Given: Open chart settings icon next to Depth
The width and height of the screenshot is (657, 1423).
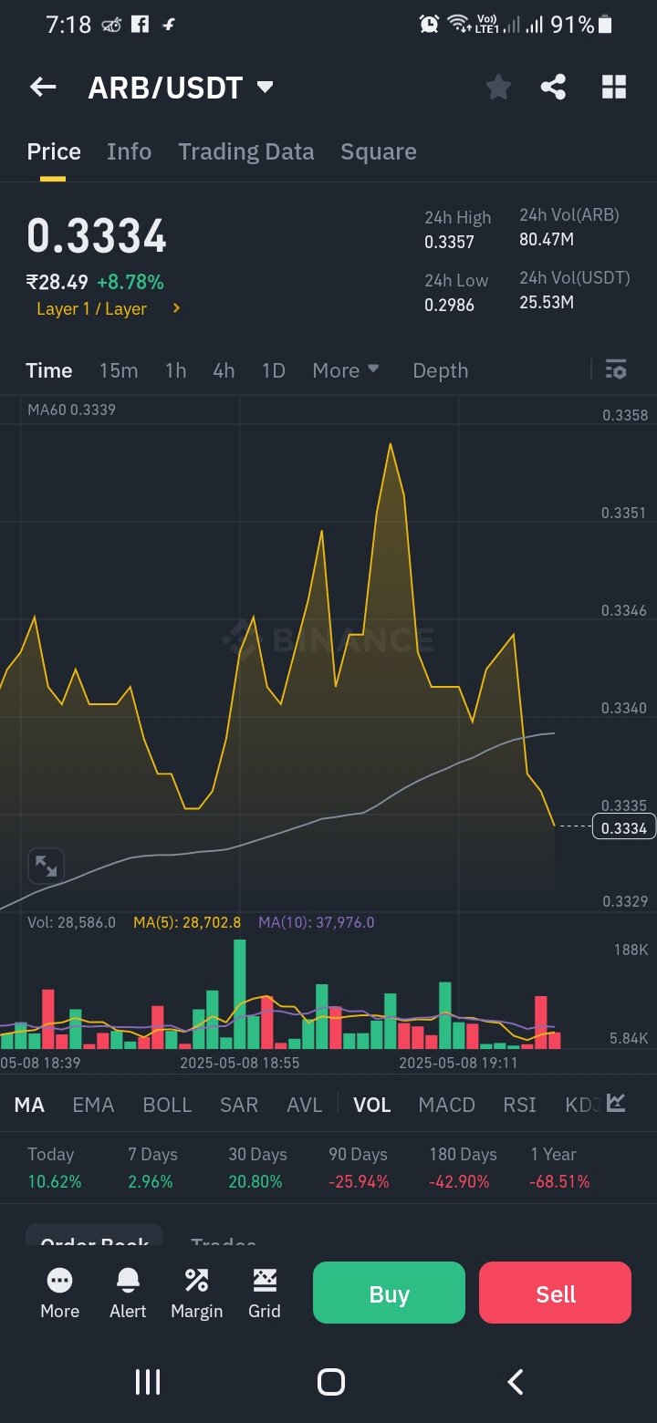Looking at the screenshot, I should pos(616,369).
